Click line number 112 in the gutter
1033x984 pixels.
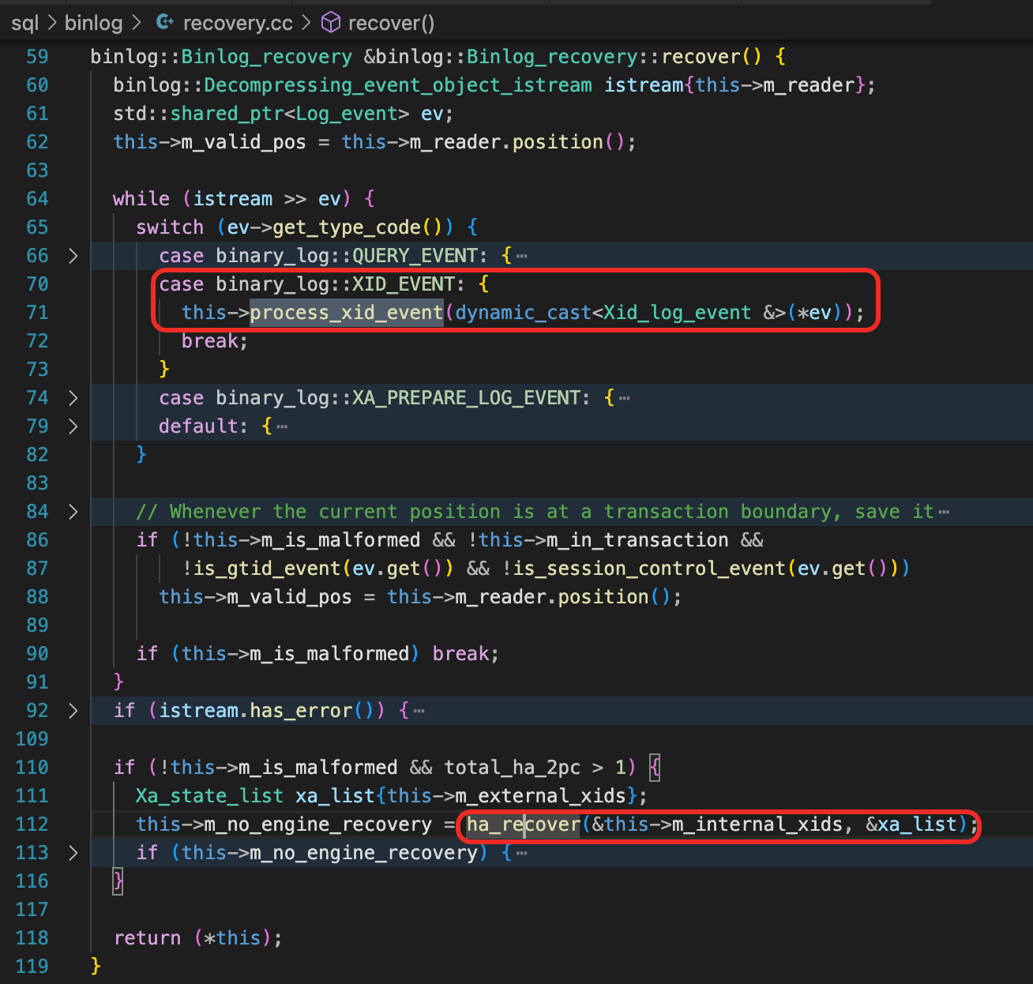pyautogui.click(x=32, y=824)
